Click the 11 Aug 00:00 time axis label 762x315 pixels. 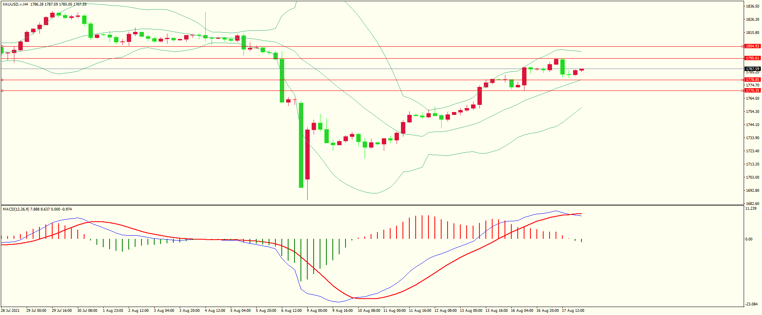pos(395,311)
